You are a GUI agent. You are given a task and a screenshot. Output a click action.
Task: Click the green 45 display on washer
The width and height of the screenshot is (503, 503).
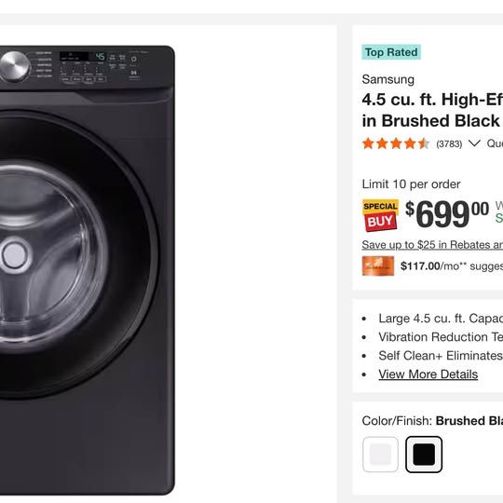point(100,57)
